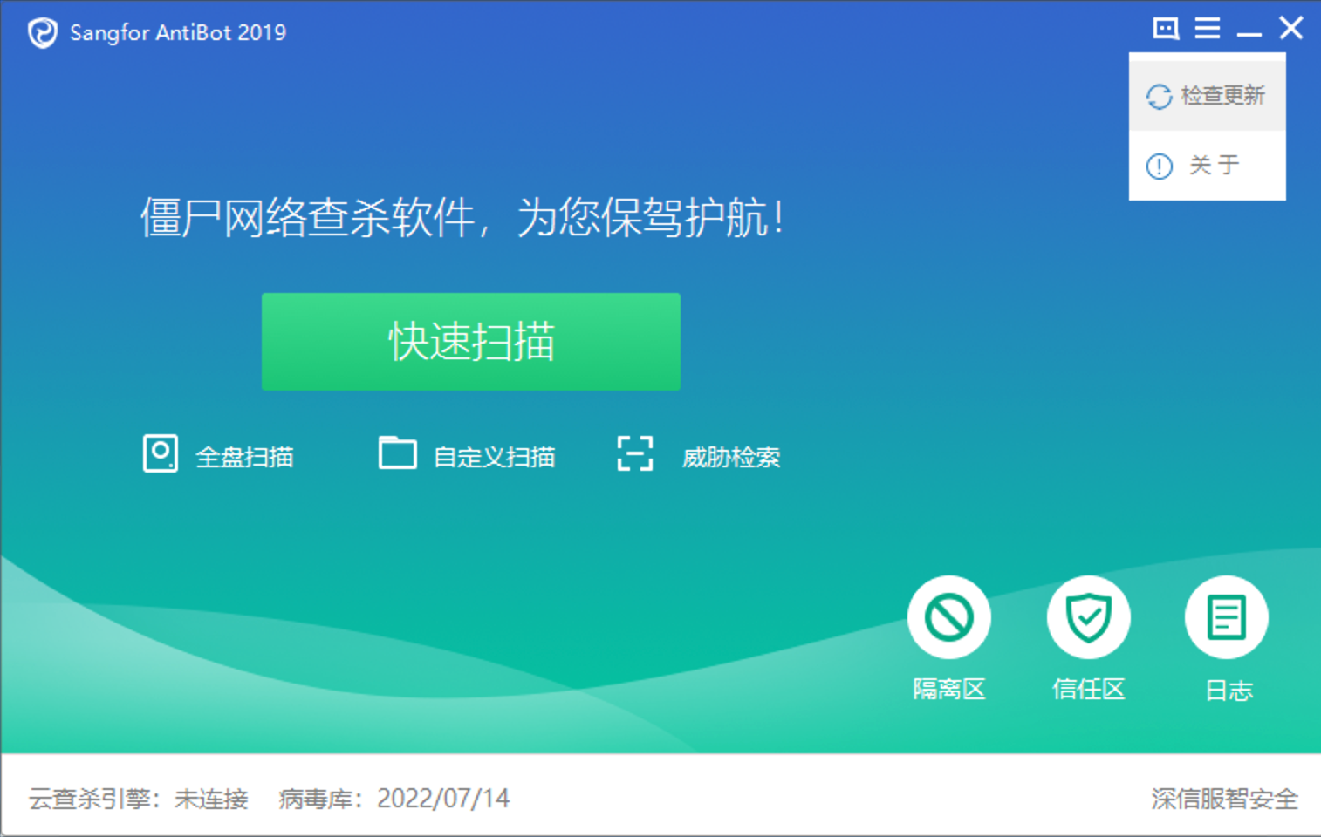Screen dimensions: 1321x837
Task: Click the Sangfor logo in title bar
Action: pos(42,33)
